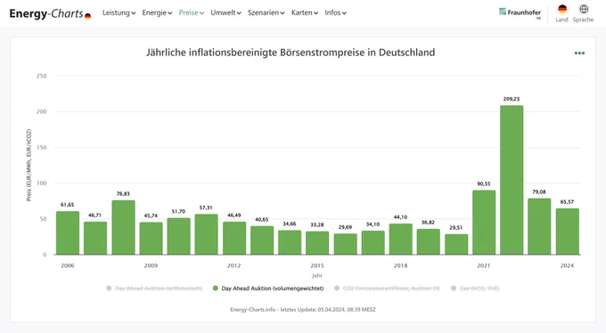This screenshot has height=333, width=606.
Task: Expand the Energie dropdown menu
Action: pyautogui.click(x=157, y=12)
